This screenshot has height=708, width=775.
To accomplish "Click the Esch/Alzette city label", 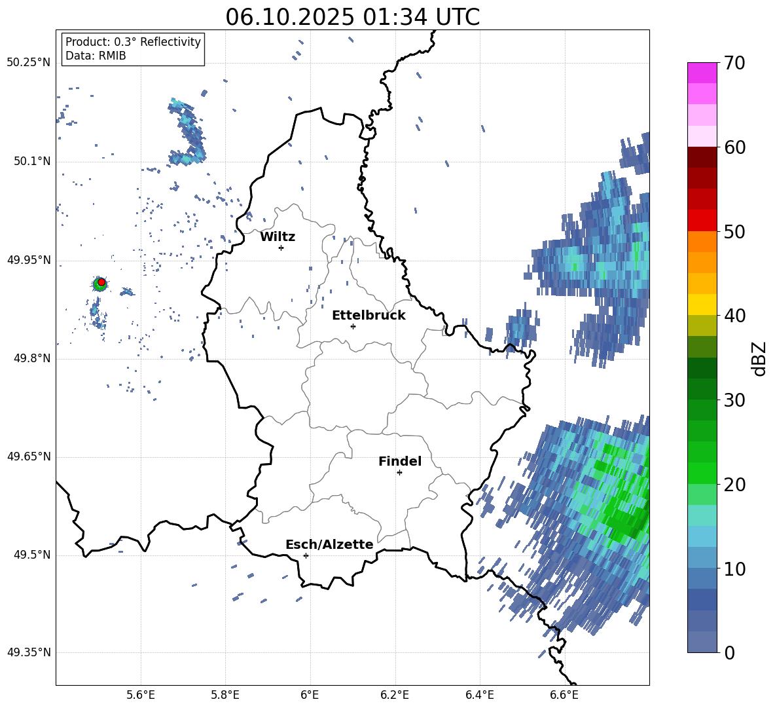I will tap(329, 544).
